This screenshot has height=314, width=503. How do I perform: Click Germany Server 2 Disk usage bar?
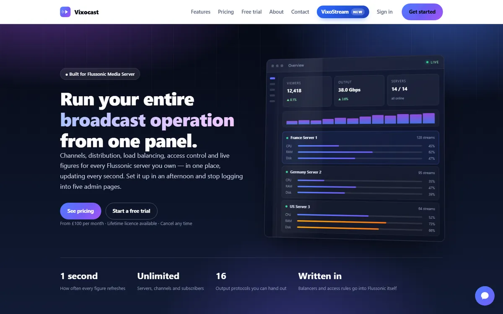point(359,193)
